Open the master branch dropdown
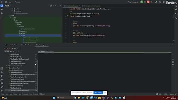 [18, 2]
